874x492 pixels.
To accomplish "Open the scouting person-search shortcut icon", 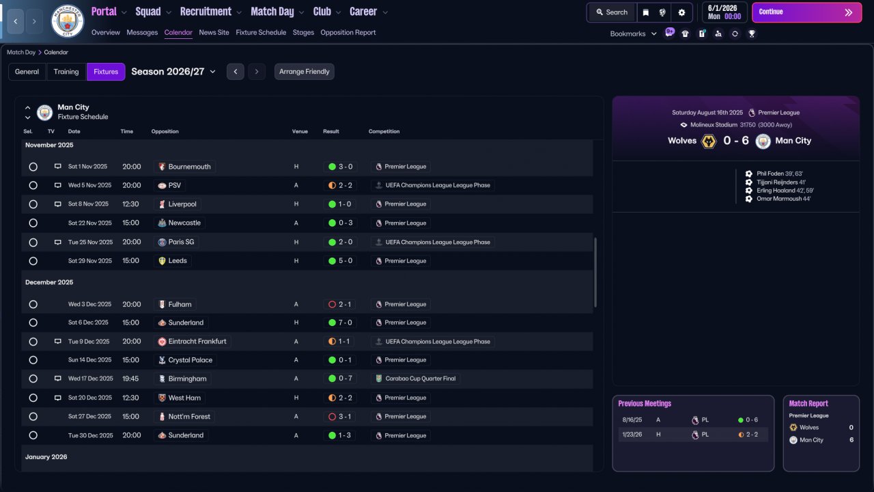I will coord(718,33).
